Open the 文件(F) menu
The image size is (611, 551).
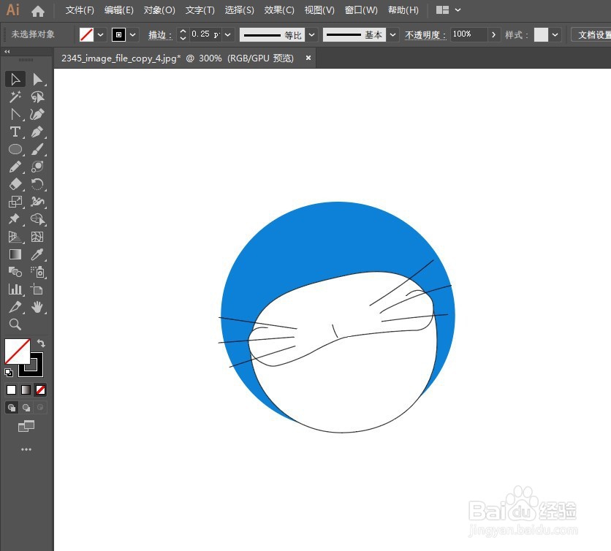click(80, 10)
